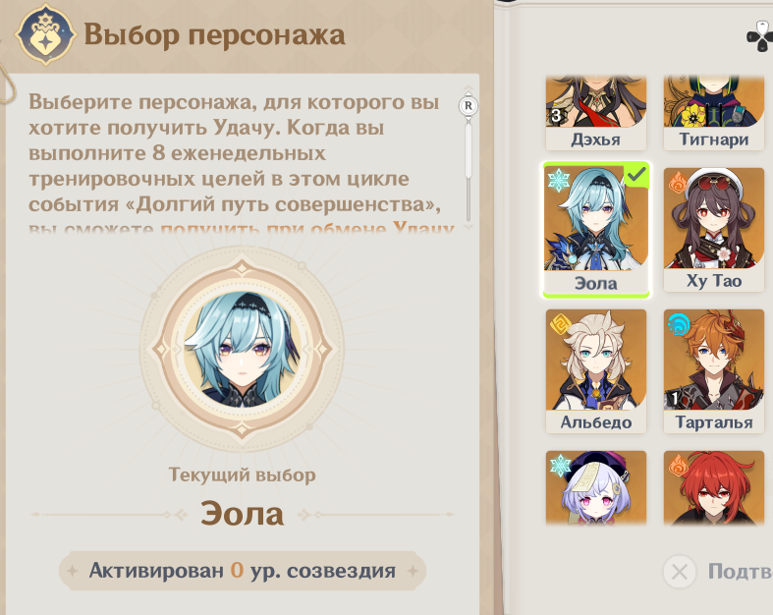Click the controller D-pad icon at top right
Screen dimensions: 773x615
[759, 38]
